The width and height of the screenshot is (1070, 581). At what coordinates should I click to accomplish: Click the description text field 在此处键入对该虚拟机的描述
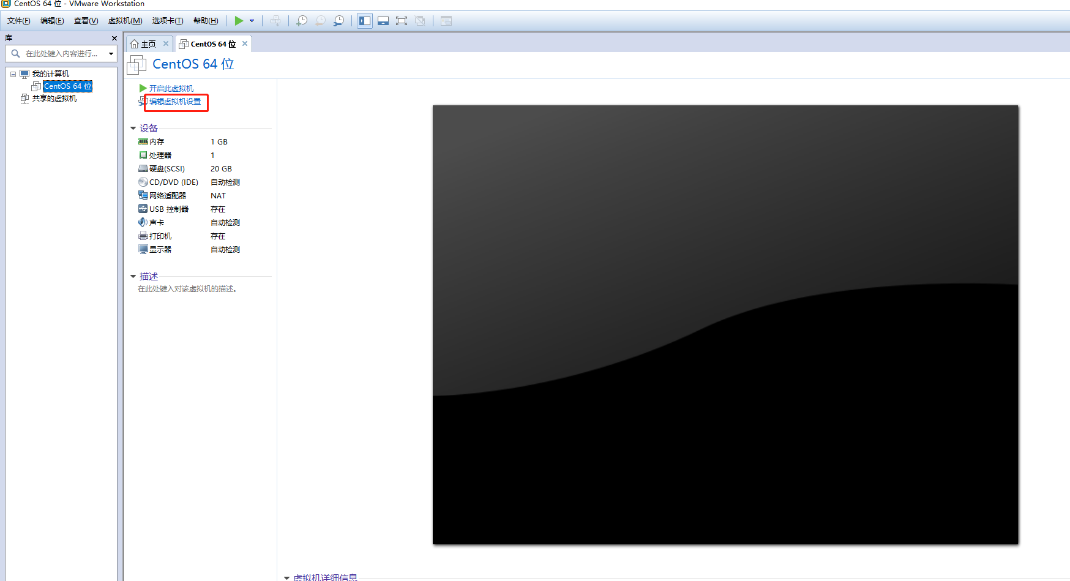(187, 289)
